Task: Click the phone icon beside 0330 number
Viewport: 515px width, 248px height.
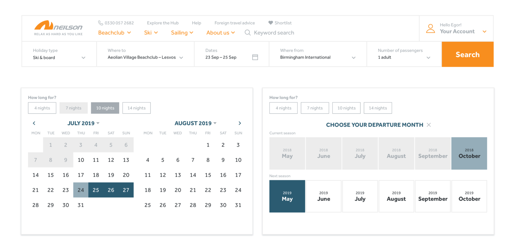Action: coord(101,23)
